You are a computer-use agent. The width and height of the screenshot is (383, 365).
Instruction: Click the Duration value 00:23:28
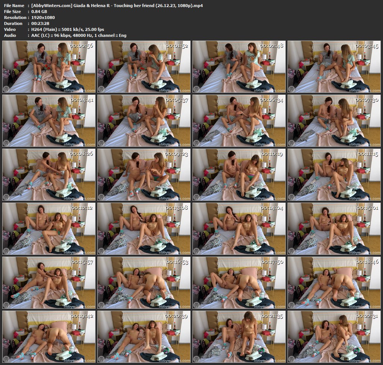(39, 23)
